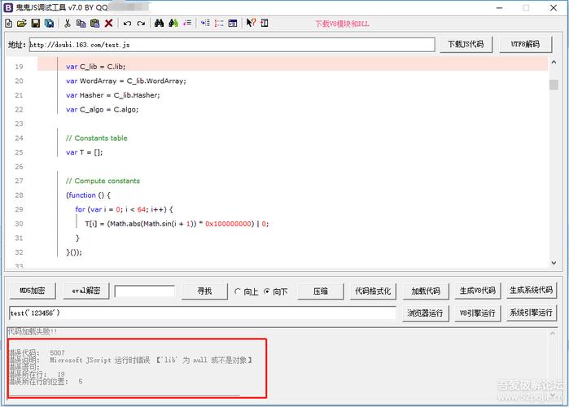The width and height of the screenshot is (569, 407).
Task: Toggle line numbers toolbar icon
Action: (x=219, y=24)
